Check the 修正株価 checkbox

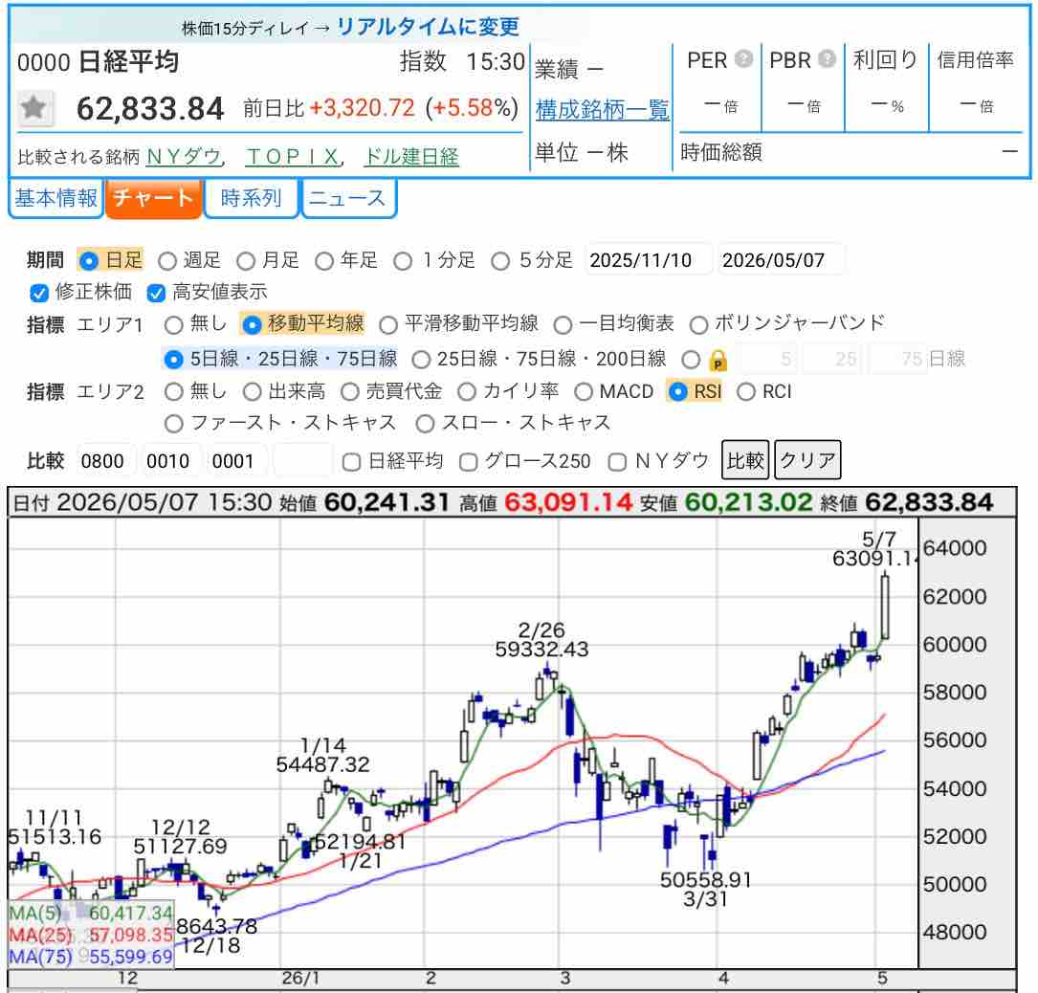39,293
